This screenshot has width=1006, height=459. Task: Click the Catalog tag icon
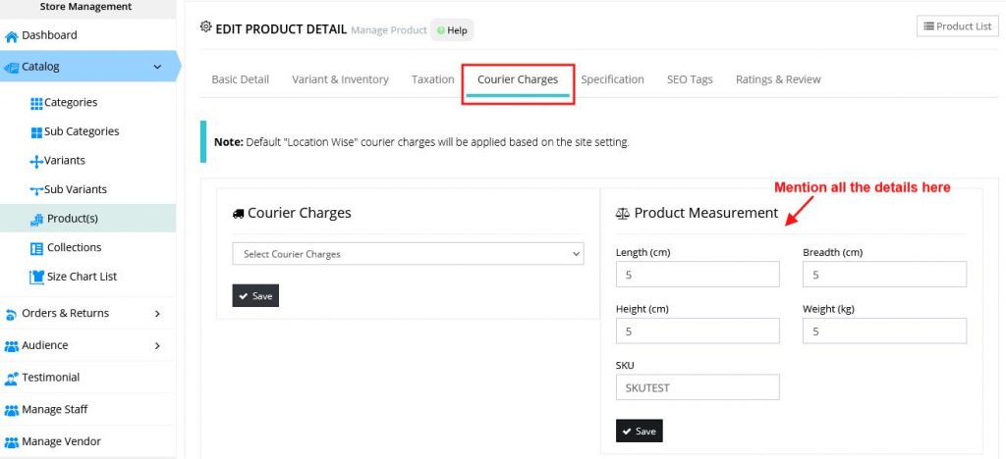(11, 68)
